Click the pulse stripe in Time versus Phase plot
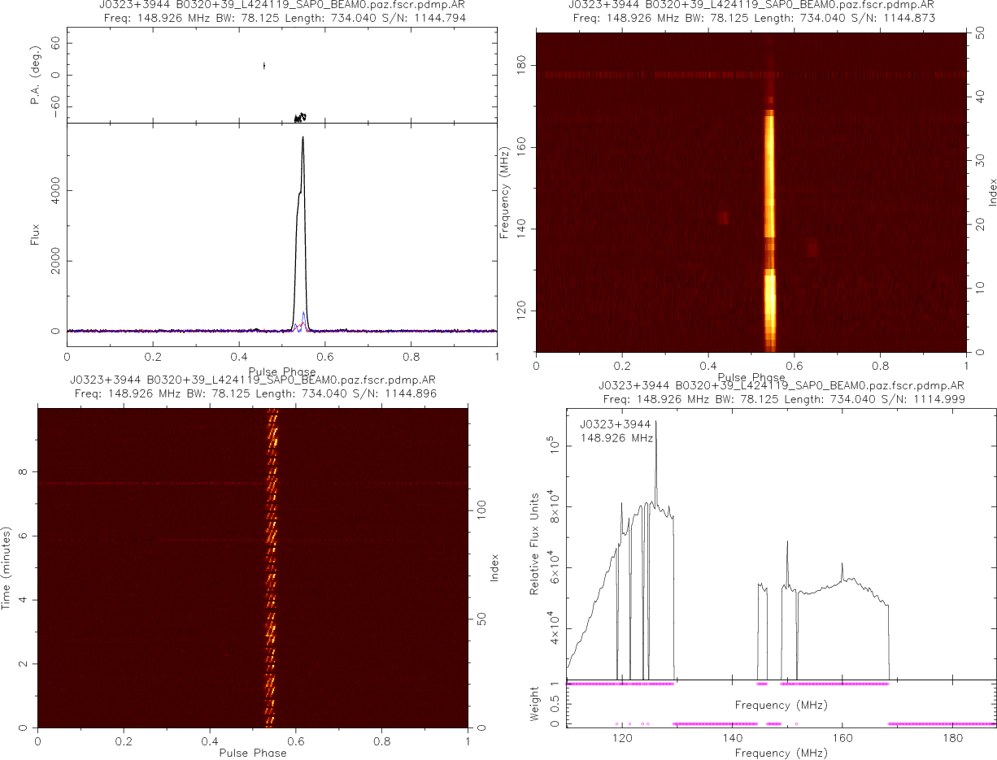Screen dimensions: 997x760 pos(272,569)
